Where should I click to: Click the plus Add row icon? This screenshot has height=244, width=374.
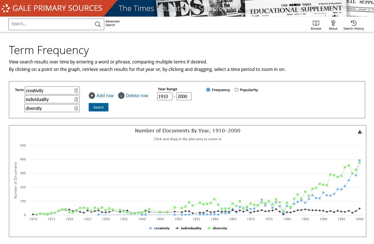pos(92,96)
